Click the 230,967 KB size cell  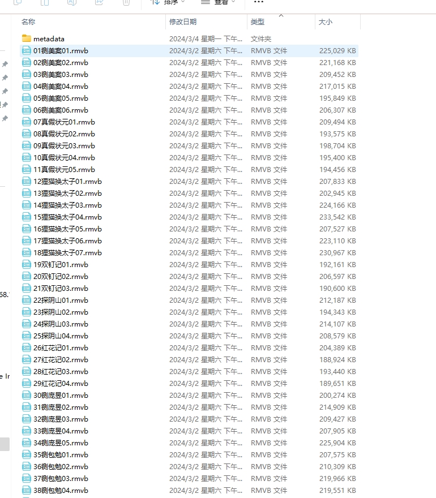coord(337,253)
